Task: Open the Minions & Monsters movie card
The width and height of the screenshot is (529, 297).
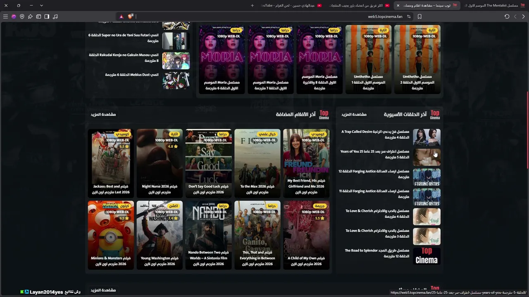Action: (x=111, y=235)
